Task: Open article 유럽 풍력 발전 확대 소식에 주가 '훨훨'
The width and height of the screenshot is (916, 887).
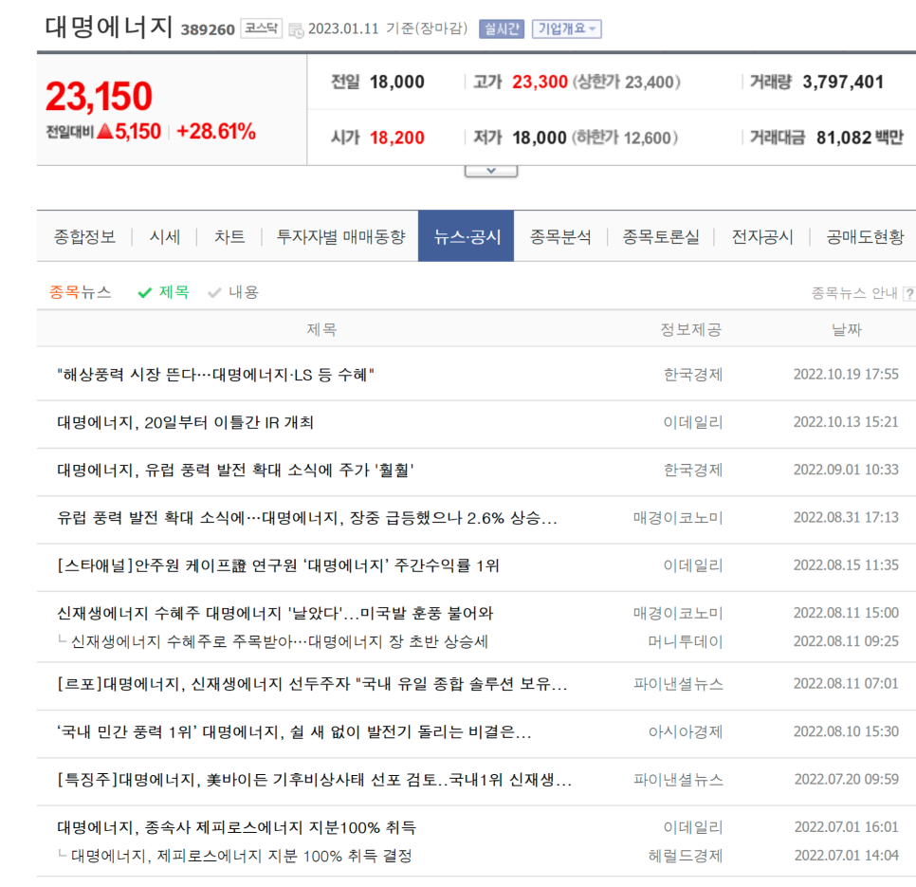Action: (235, 471)
